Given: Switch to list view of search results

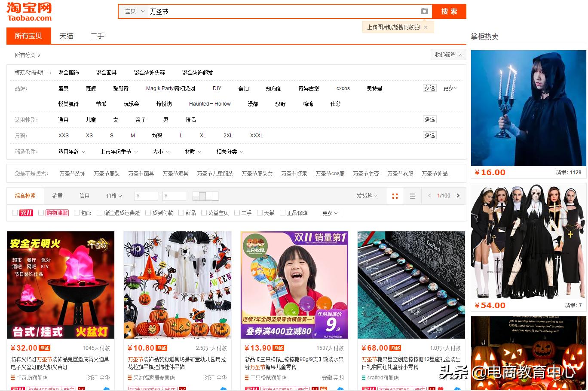Looking at the screenshot, I should (x=412, y=196).
